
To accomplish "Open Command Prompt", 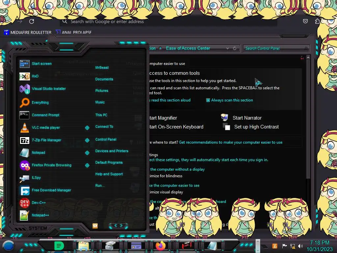I will (39, 115).
